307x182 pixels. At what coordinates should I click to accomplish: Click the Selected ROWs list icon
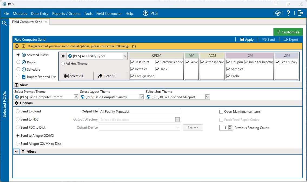24,55
